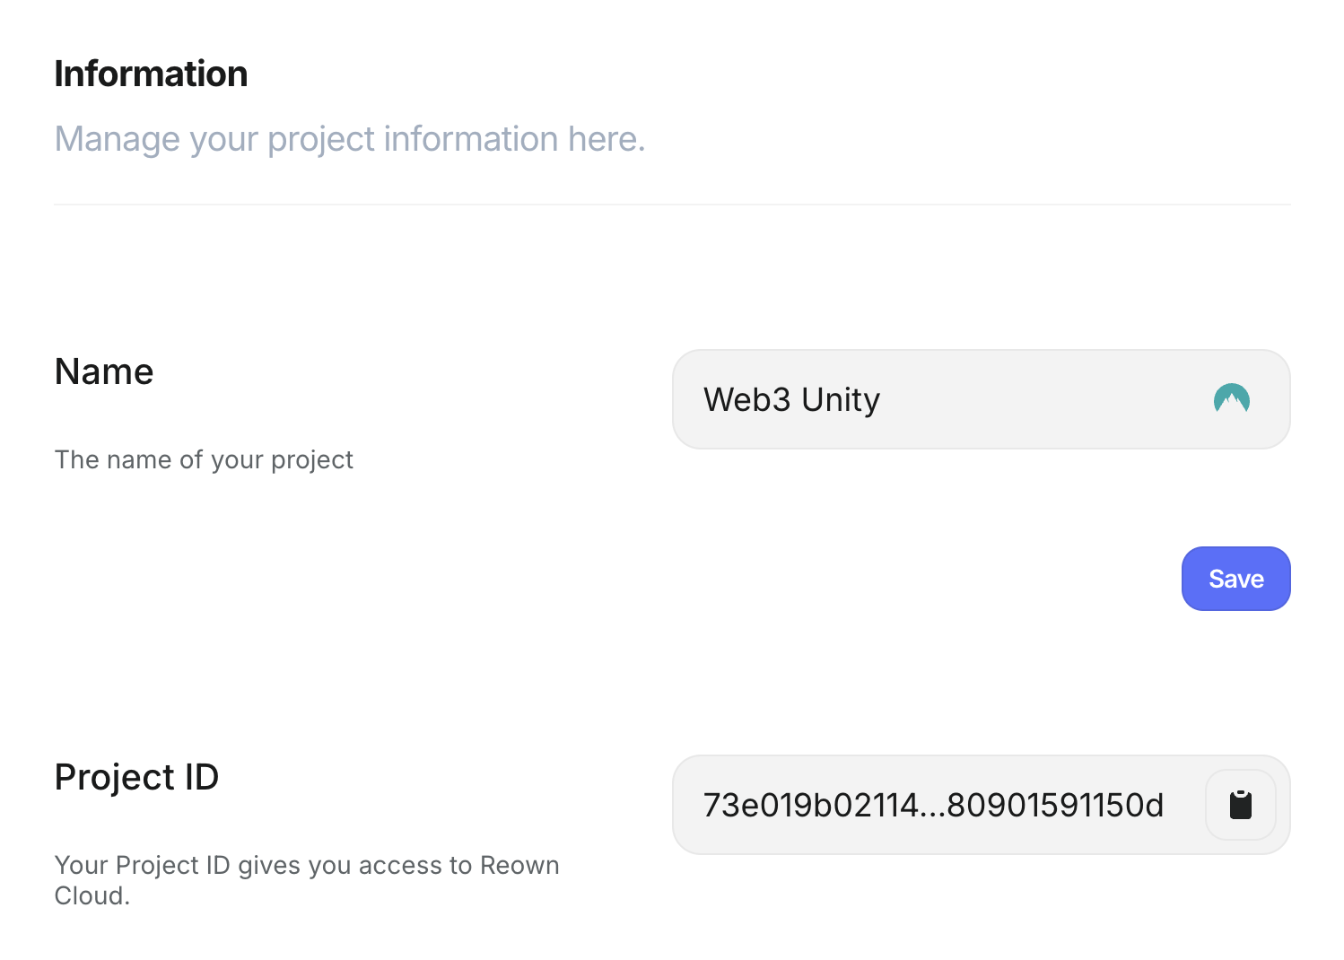Image resolution: width=1344 pixels, height=960 pixels.
Task: Click the Name field label
Action: click(x=104, y=371)
